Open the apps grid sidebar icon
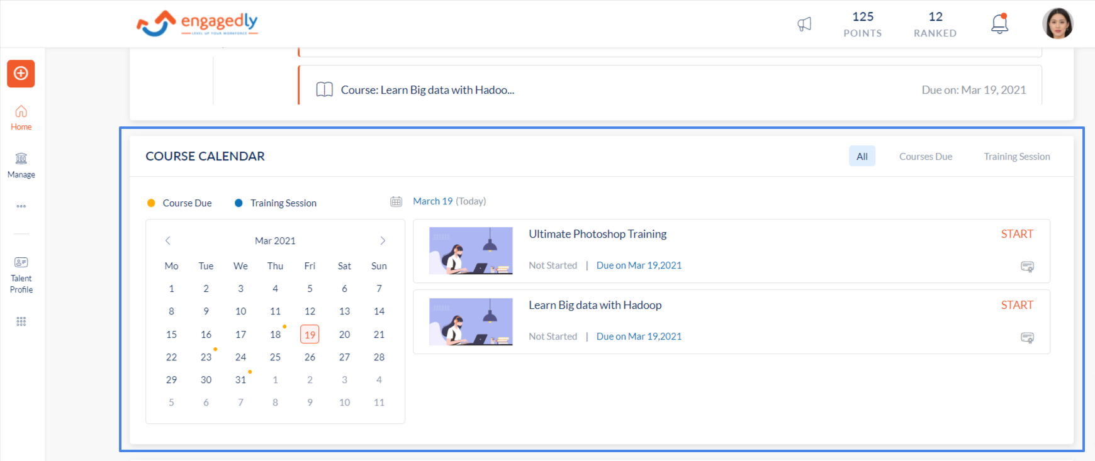The image size is (1095, 461). pos(21,321)
